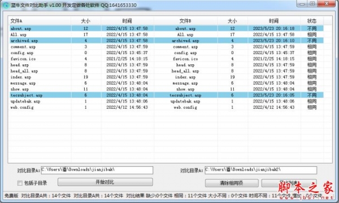Select updatebak.asp in the 文件A column

click(x=25, y=101)
